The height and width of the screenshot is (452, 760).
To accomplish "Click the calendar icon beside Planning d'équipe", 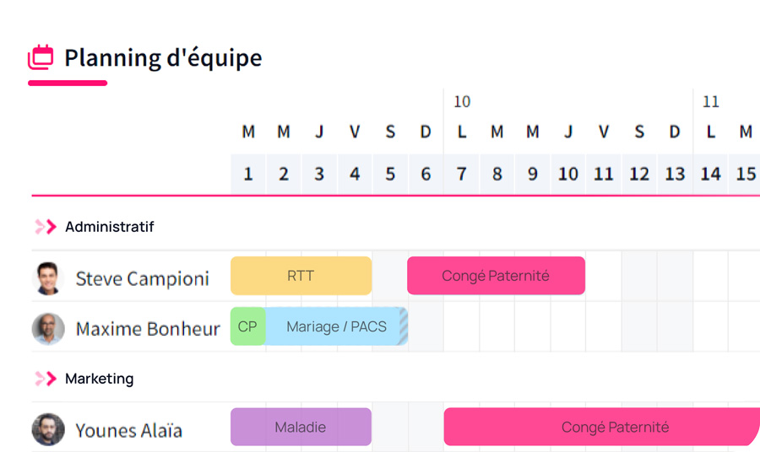I will [41, 58].
